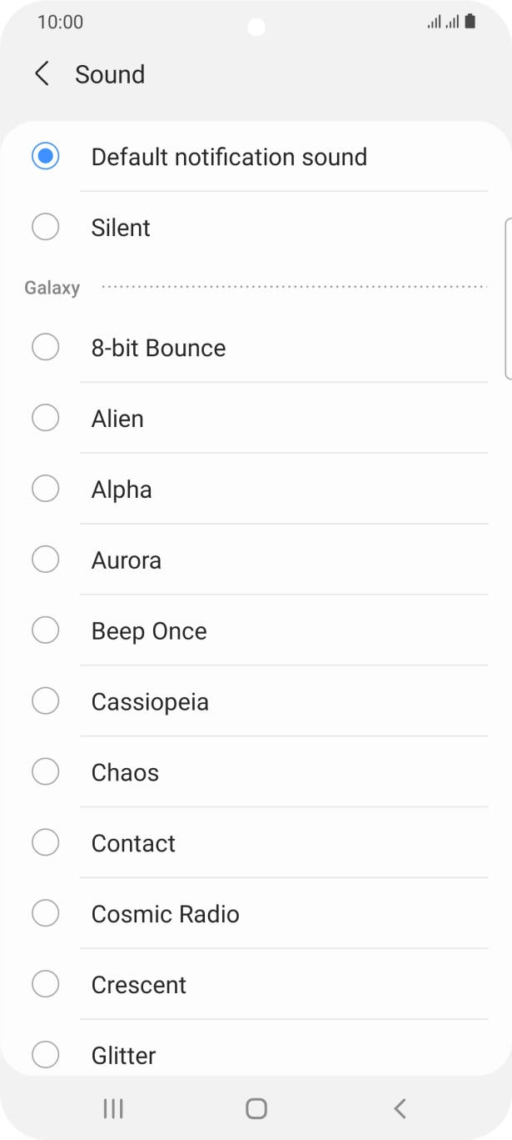Tap the Recents button in navigation bar

point(112,1108)
